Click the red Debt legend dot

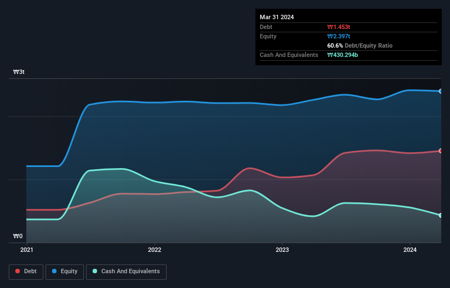click(x=18, y=271)
